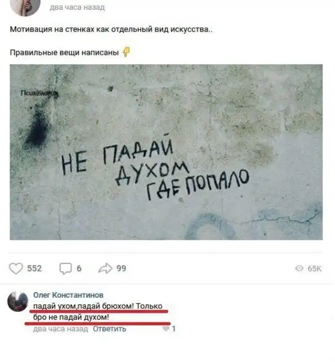
Task: Click the 99 shares counter
Action: click(121, 268)
